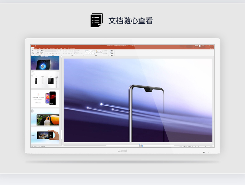Image resolution: width=245 pixels, height=185 pixels.
Task: Expand the shapes gallery more arrow
Action: 94,53
